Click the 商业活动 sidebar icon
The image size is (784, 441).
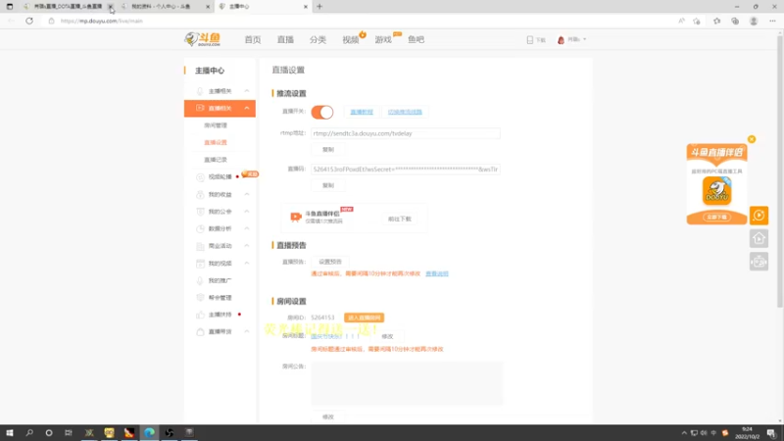click(x=200, y=246)
